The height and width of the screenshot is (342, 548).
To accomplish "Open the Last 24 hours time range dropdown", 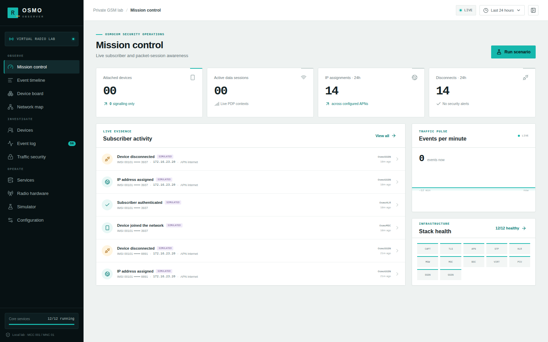I will (x=502, y=10).
